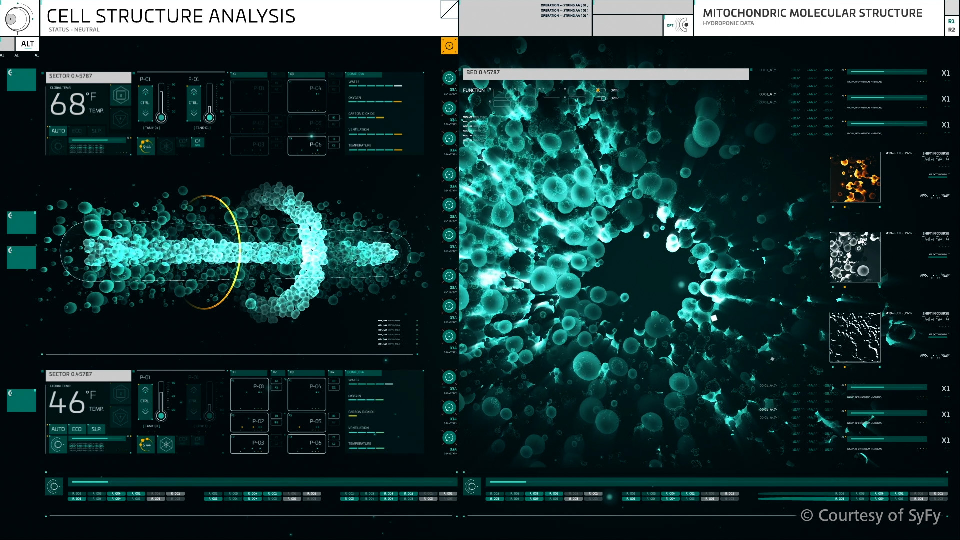This screenshot has width=960, height=540.
Task: Click the S-44 orbit icon in 46°F sector
Action: click(x=146, y=444)
